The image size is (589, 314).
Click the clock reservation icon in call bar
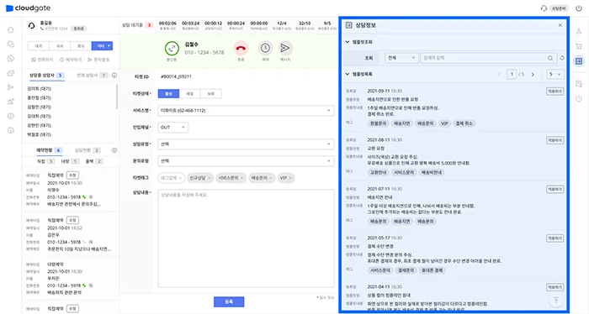point(265,48)
